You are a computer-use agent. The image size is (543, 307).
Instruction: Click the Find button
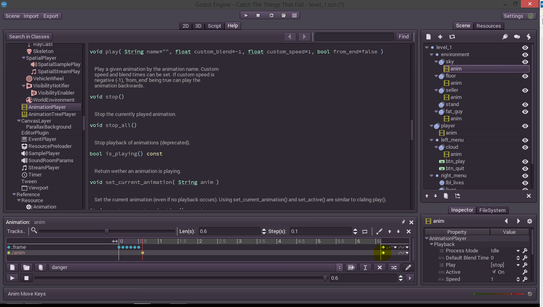(404, 36)
